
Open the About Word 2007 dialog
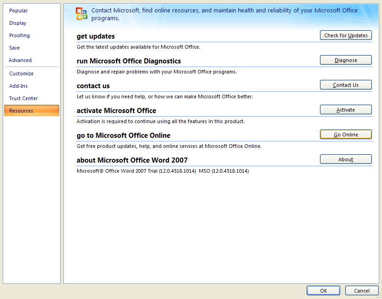(346, 159)
